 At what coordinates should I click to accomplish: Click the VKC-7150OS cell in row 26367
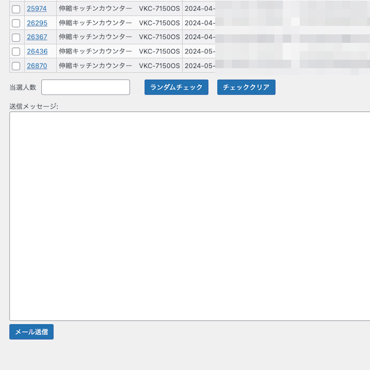point(159,37)
